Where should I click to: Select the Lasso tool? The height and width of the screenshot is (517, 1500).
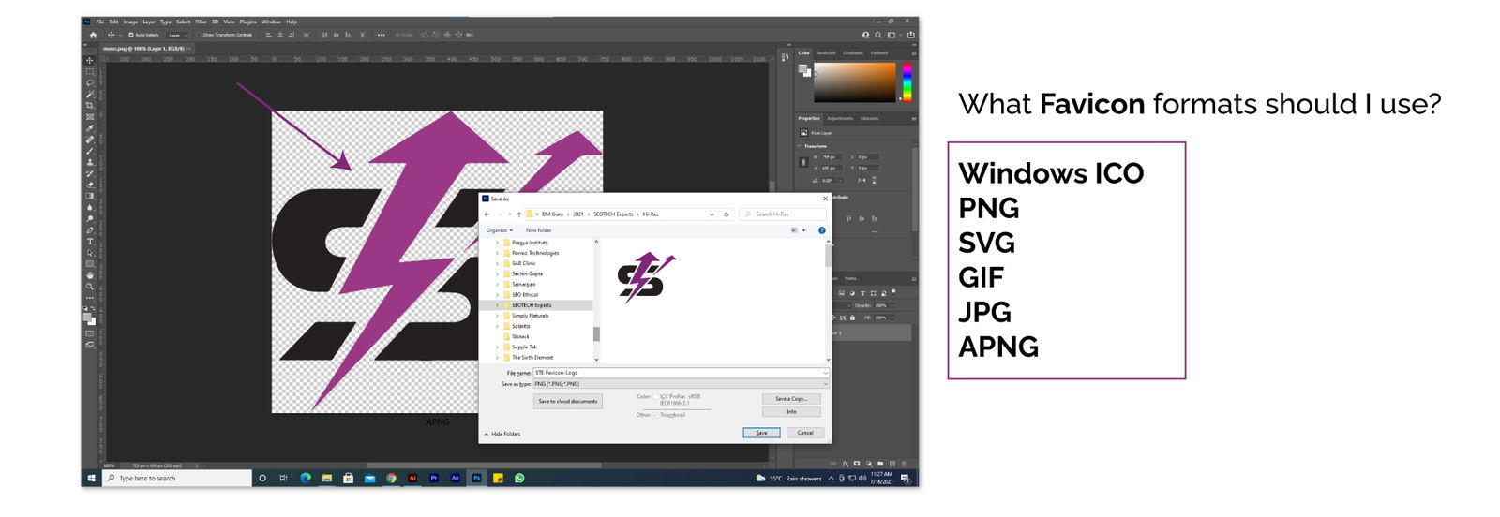[90, 82]
